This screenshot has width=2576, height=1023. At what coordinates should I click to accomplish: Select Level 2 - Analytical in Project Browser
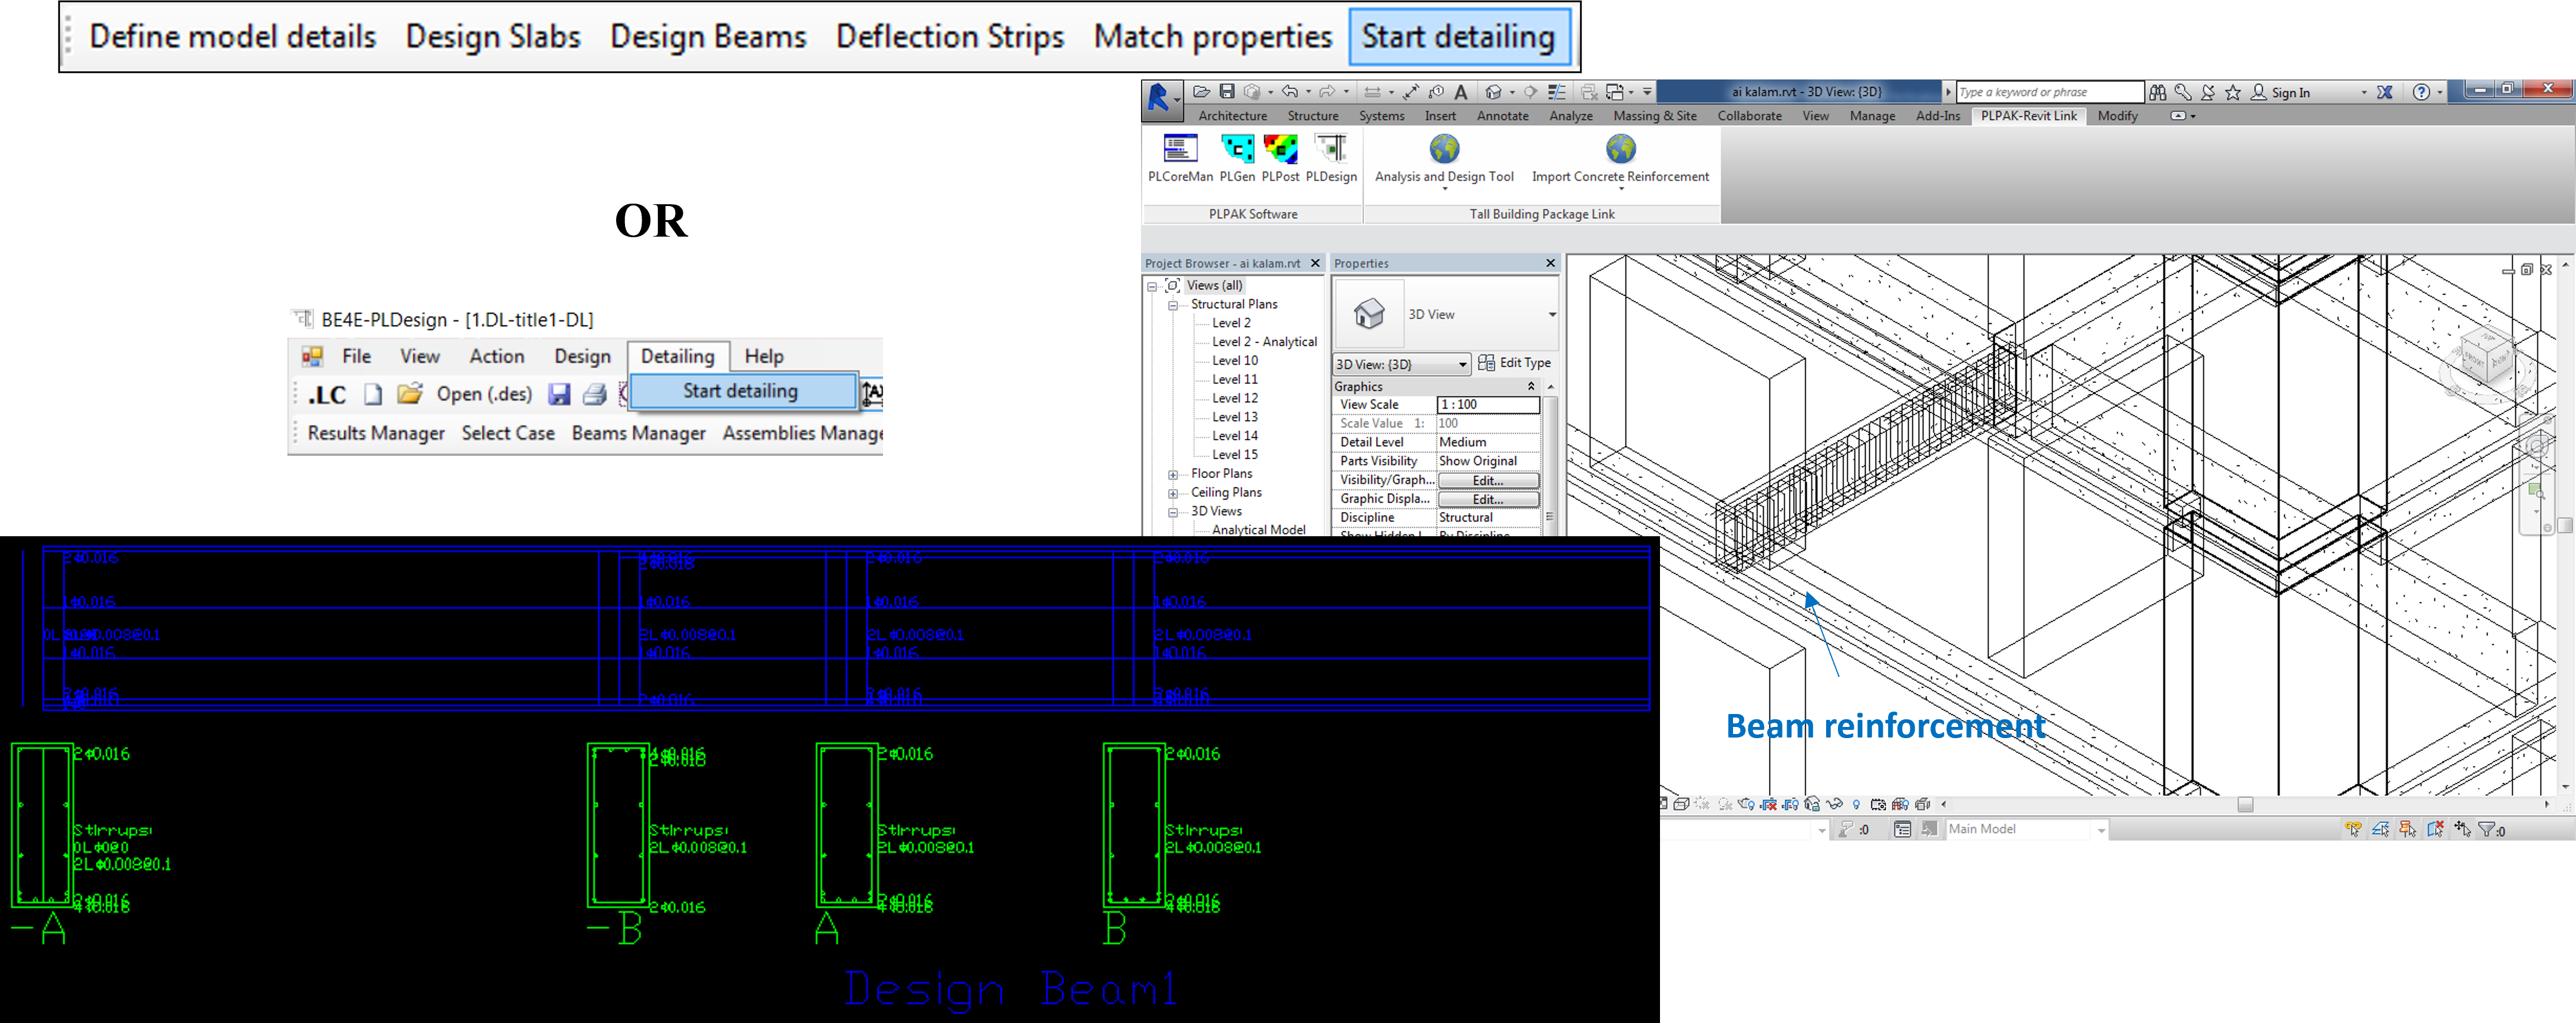click(x=1264, y=341)
